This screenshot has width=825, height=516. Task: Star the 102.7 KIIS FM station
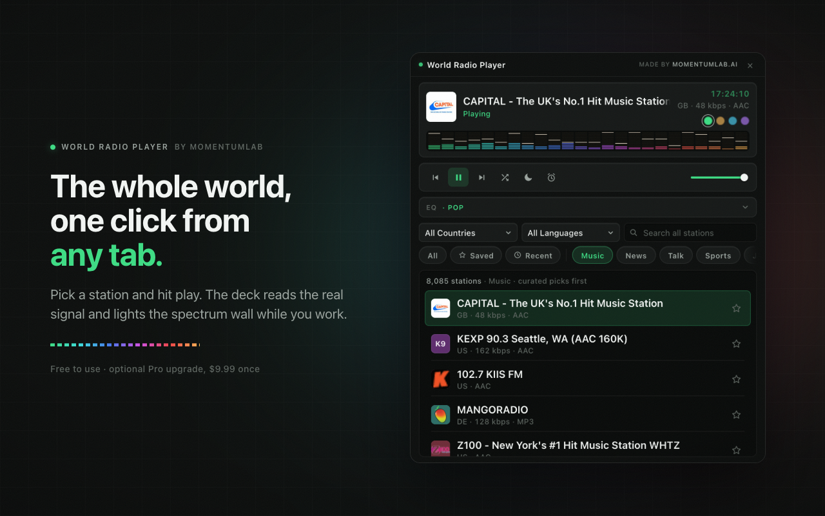coord(736,379)
